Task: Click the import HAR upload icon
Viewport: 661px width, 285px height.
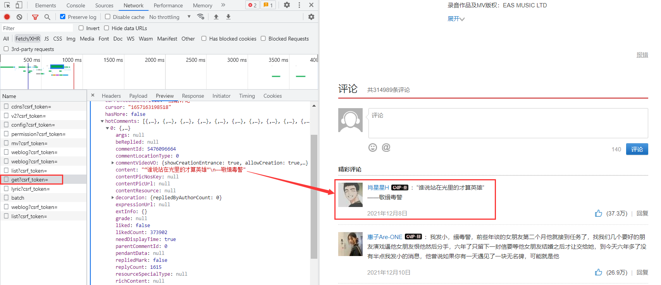Action: pos(216,17)
